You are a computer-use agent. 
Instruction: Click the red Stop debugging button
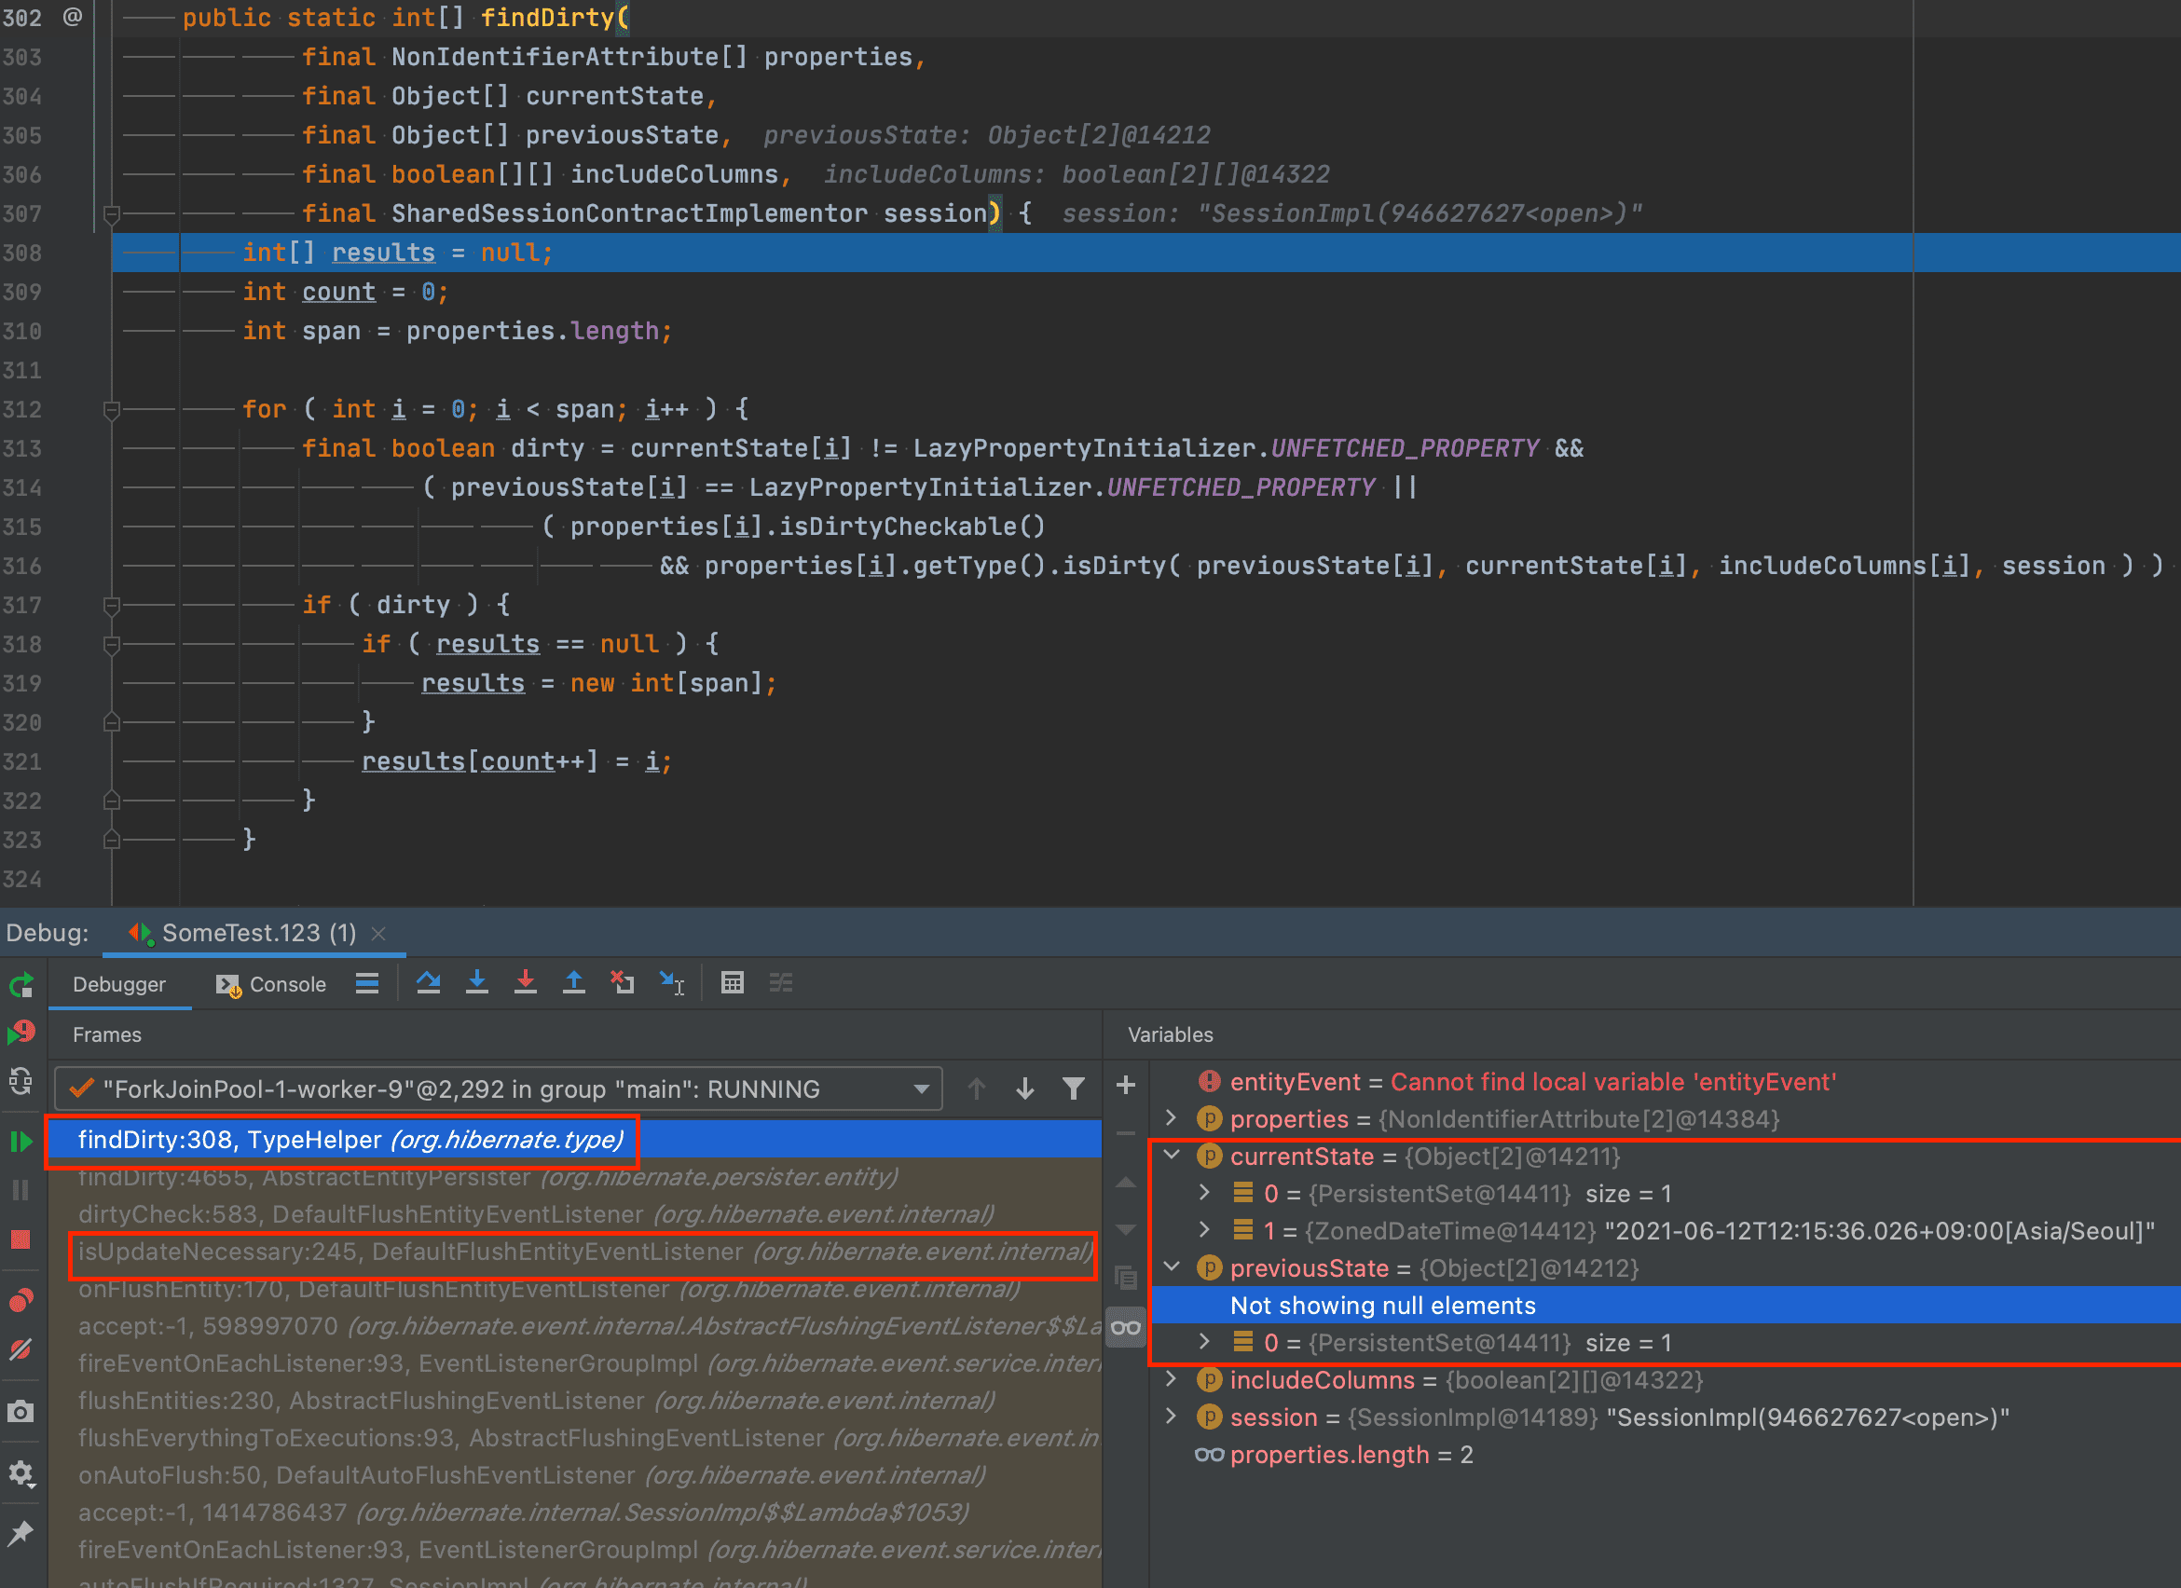point(21,1240)
